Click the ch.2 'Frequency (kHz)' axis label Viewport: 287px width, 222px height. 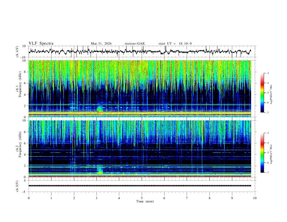(20, 144)
